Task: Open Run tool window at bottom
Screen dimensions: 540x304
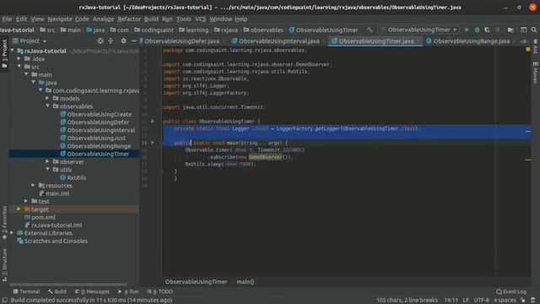Action: [x=128, y=291]
